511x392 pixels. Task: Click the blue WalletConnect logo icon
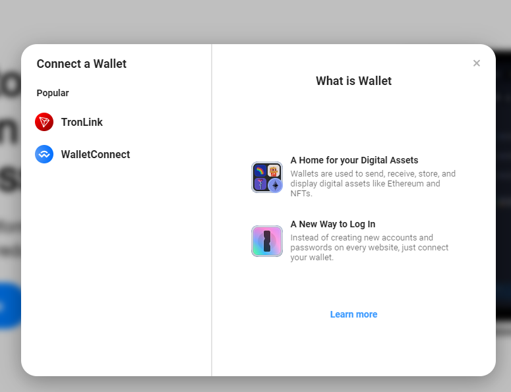44,154
